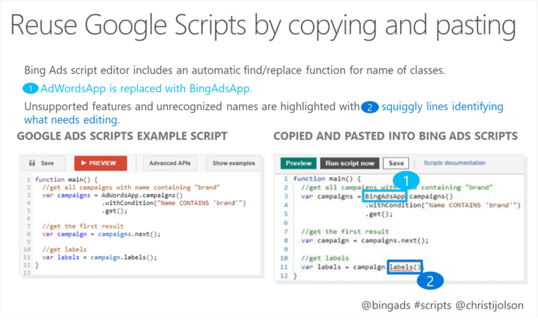Viewport: 538px width, 321px height.
Task: Click '//get the first result' comment in Bing editor
Action: pos(345,232)
